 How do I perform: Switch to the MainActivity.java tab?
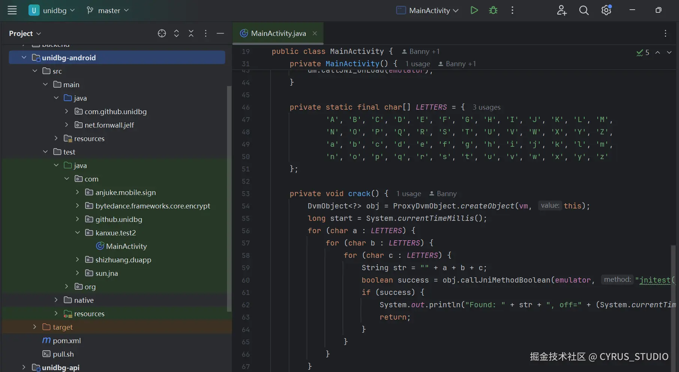coord(278,33)
